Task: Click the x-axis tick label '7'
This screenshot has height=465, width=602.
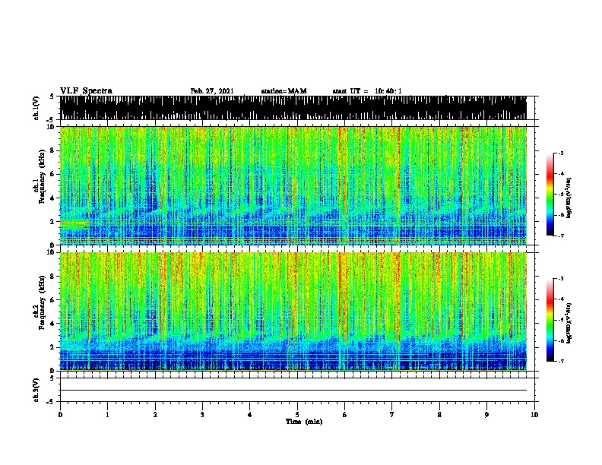Action: (x=392, y=415)
